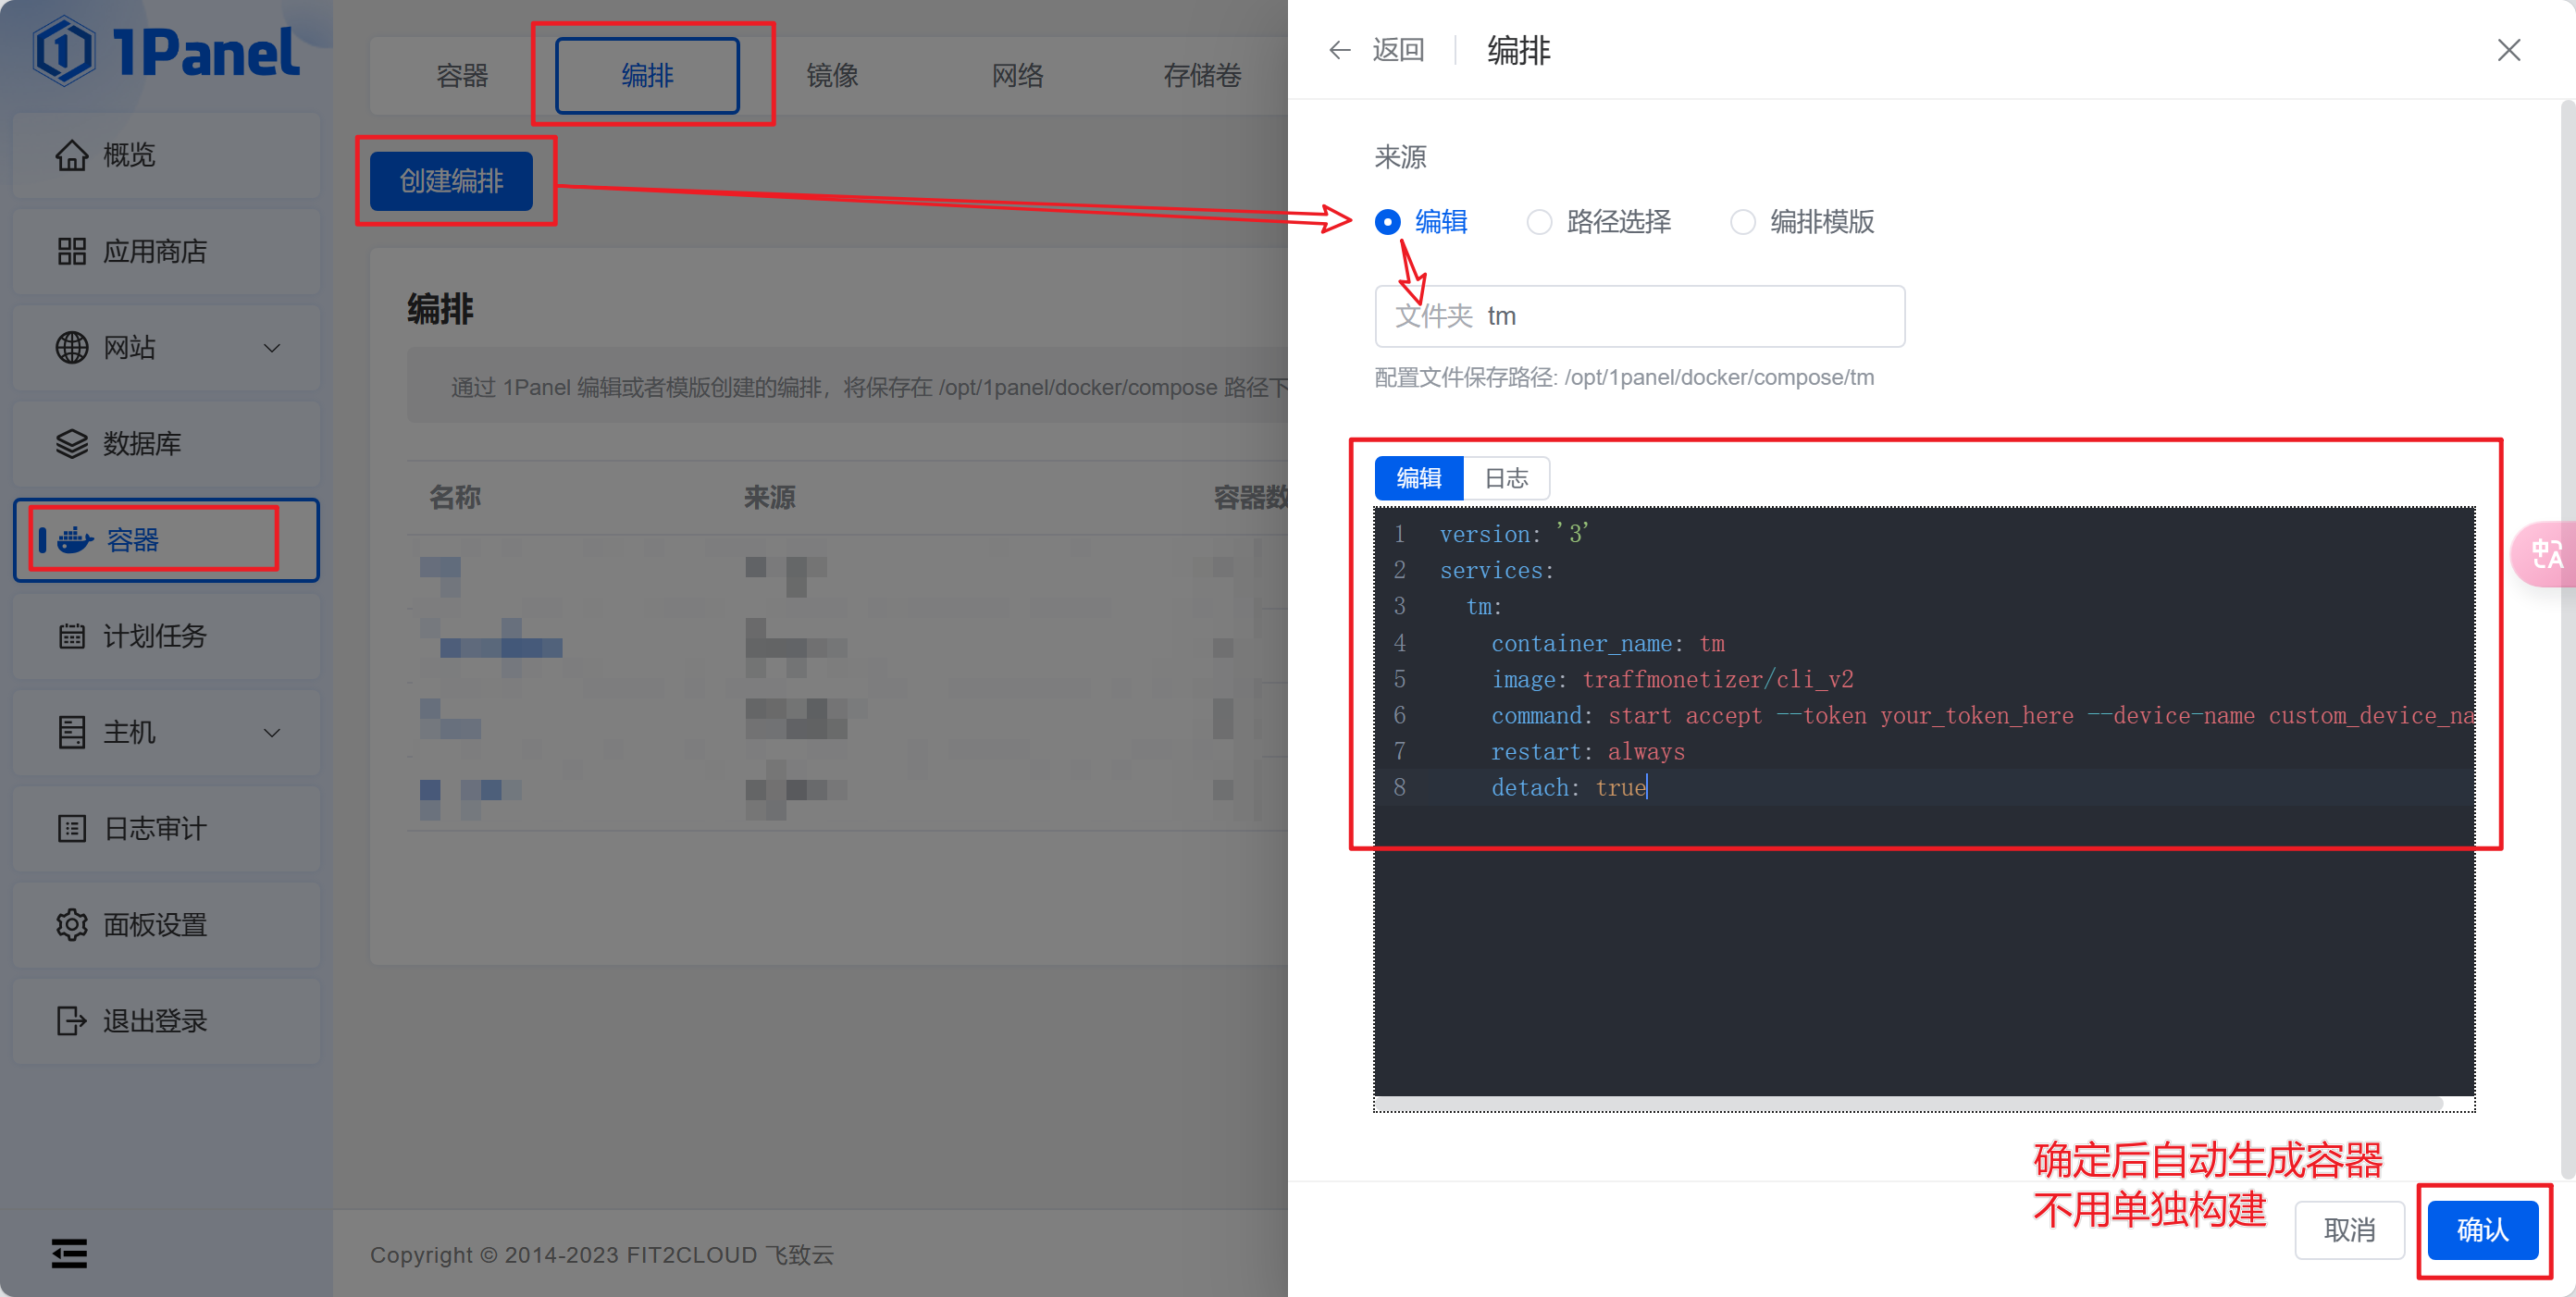Click the pink translate floating icon
This screenshot has height=1297, width=2576.
click(2545, 553)
